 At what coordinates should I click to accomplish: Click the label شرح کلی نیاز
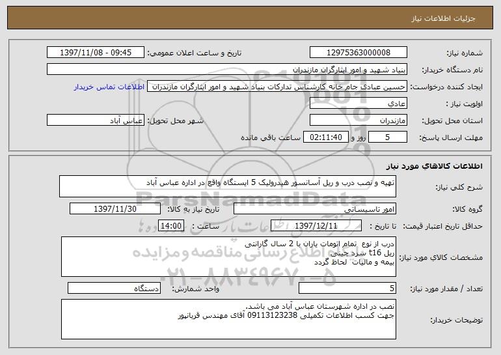pos(459,187)
